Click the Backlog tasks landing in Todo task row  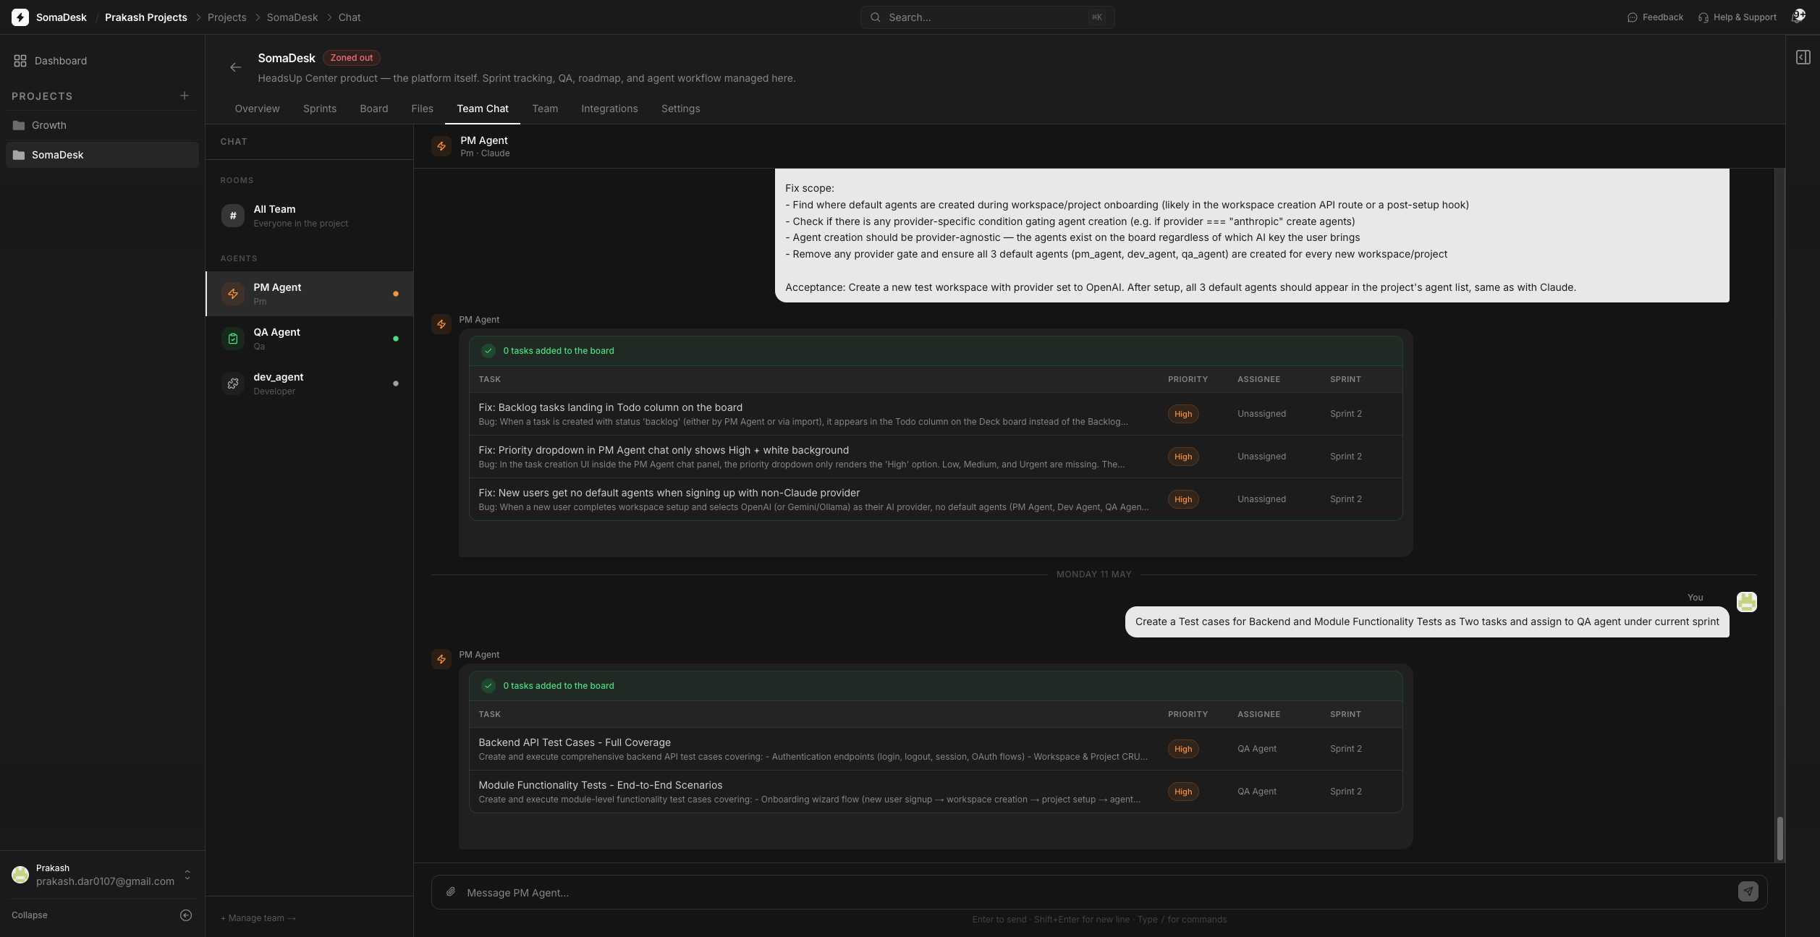pyautogui.click(x=936, y=414)
